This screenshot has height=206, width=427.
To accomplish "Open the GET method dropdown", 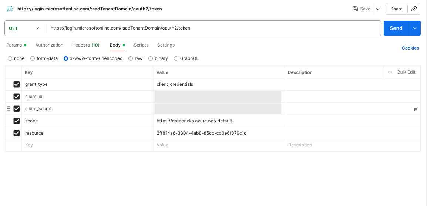I will click(x=24, y=28).
